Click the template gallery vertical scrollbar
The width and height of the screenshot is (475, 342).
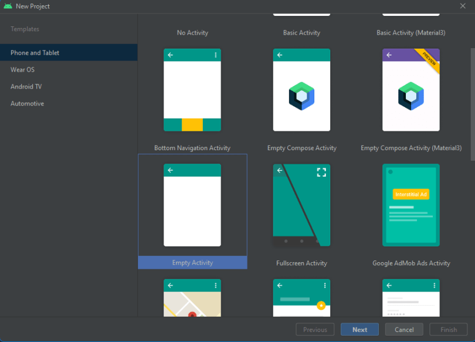(x=473, y=104)
